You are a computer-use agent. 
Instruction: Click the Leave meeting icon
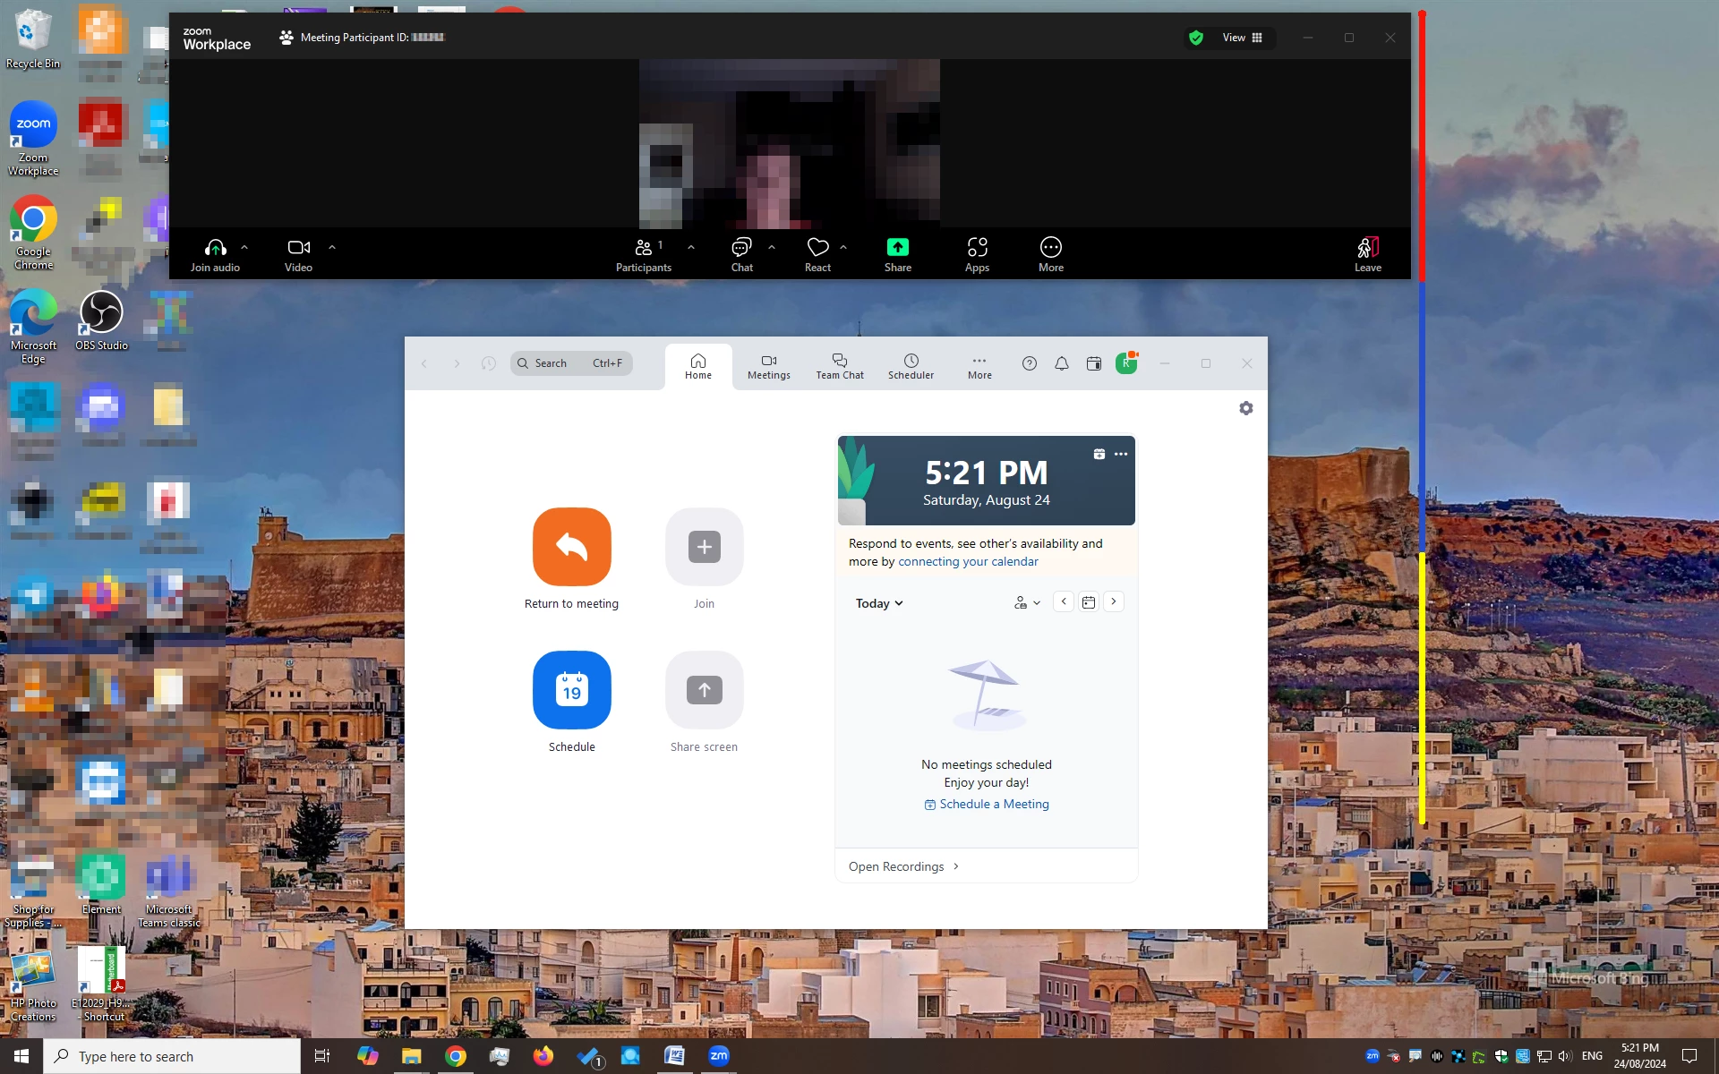(1367, 248)
